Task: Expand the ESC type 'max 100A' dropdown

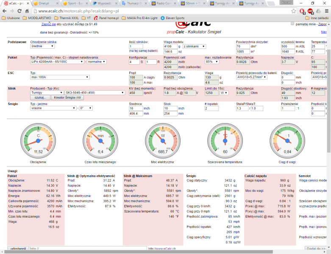Action: [x=60, y=77]
